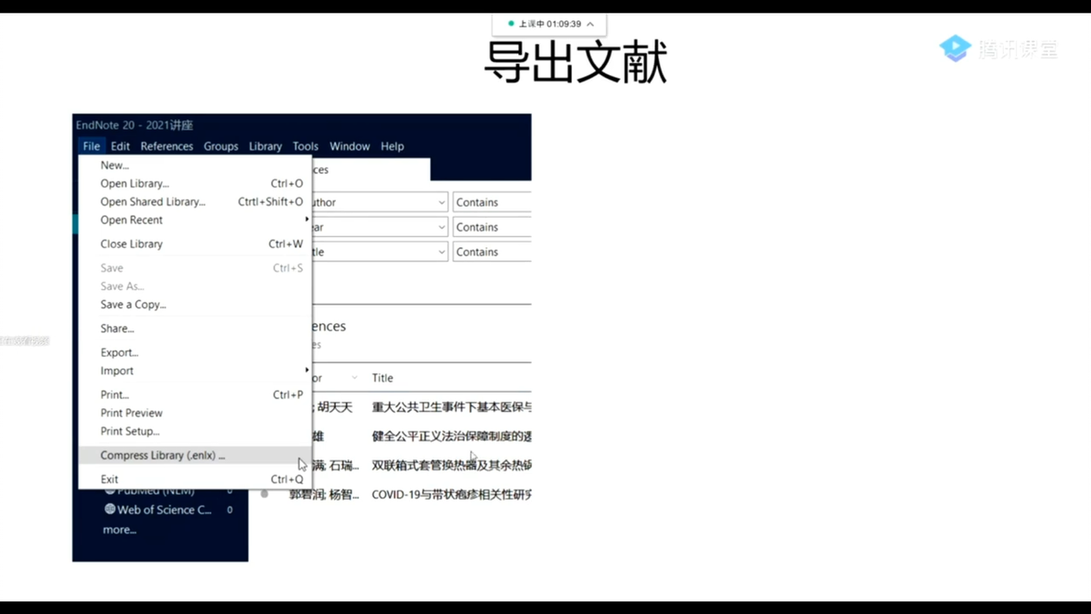Select Exit from File menu
Screen dimensions: 1091x614
195,479
